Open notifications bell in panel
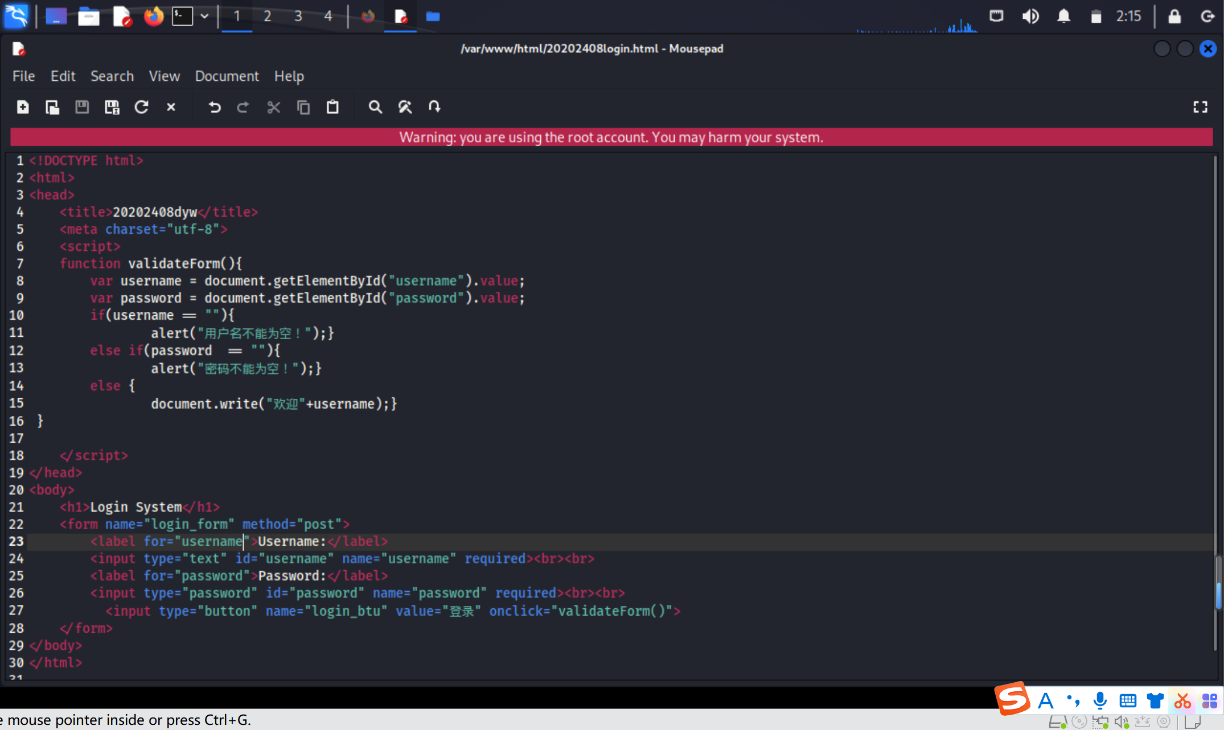Viewport: 1224px width, 730px height. [1063, 16]
